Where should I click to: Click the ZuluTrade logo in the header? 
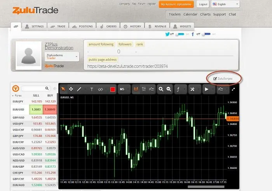coord(35,11)
